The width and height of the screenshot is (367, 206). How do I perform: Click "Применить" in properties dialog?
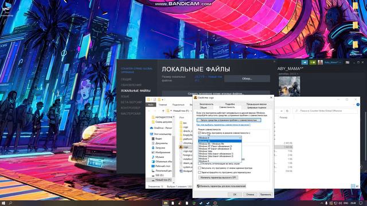(266, 195)
